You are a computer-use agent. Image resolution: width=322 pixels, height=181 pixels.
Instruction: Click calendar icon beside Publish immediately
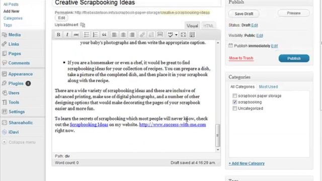tap(230, 46)
